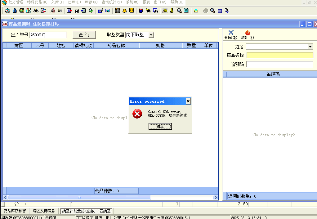Screen dimensions: 317x219
Task: Click the document-with-pencil toolbar icon
Action: click(29, 11)
